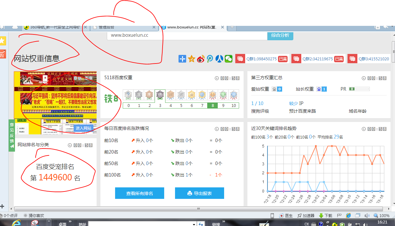The height and width of the screenshot is (226, 395).
Task: Click the red Q群1 chat icon
Action: tap(240, 59)
